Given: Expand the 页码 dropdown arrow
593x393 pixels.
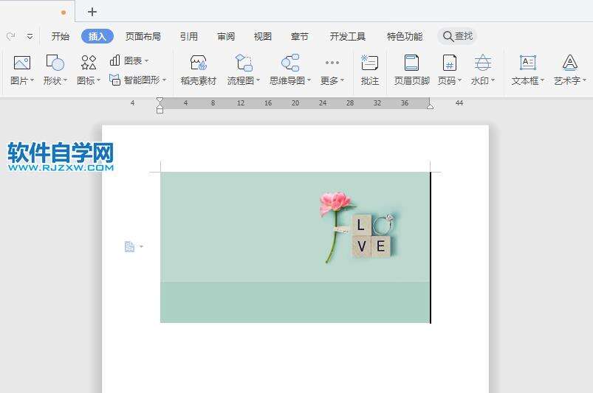Looking at the screenshot, I should (x=459, y=80).
